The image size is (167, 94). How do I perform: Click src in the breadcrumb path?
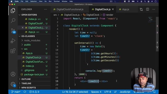[x=55, y=15]
